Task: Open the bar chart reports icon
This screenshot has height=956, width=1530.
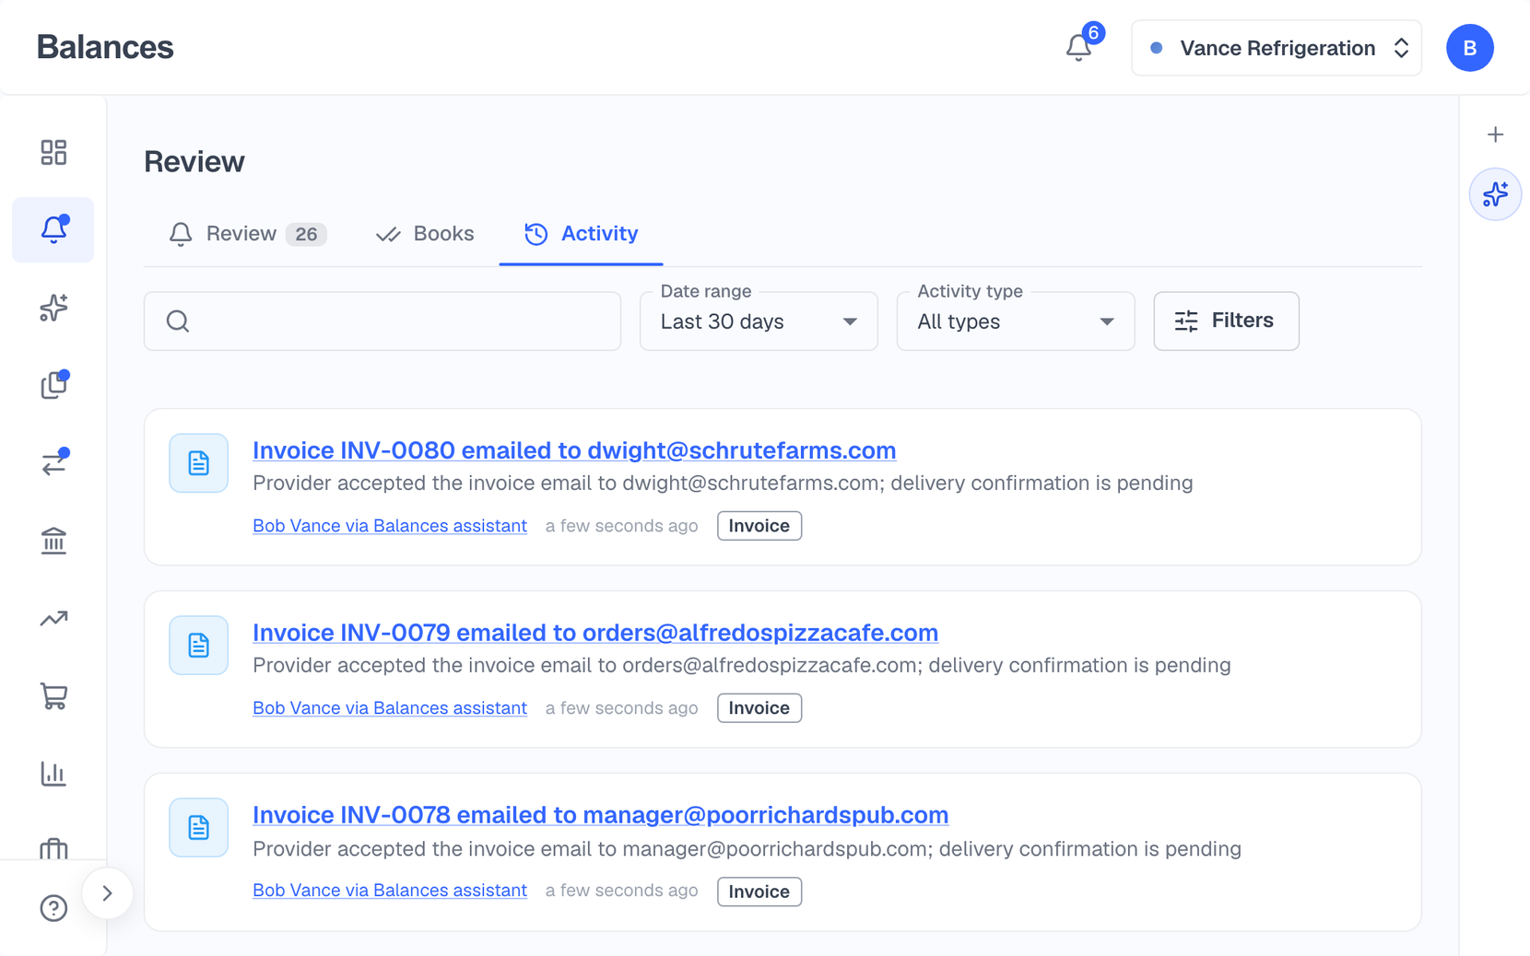Action: click(x=53, y=774)
